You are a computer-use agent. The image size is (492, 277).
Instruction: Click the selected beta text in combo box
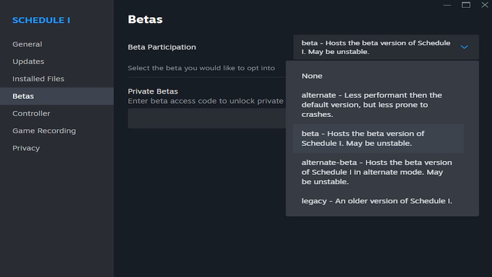[376, 47]
